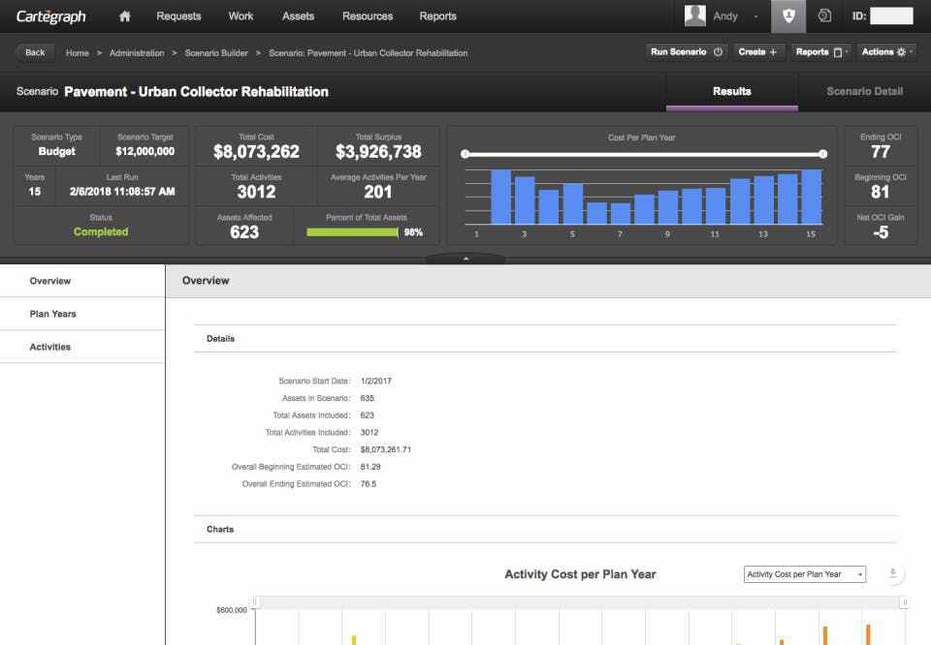Select Assets in the navigation bar
The image size is (931, 645).
tap(298, 15)
